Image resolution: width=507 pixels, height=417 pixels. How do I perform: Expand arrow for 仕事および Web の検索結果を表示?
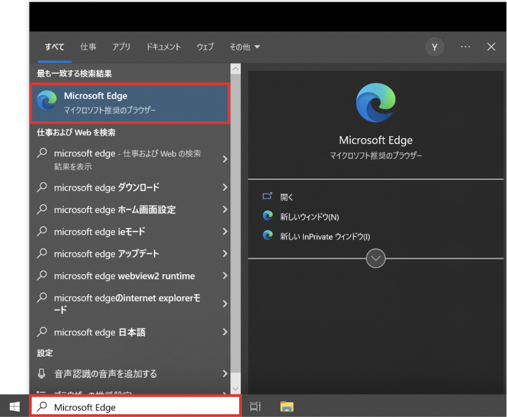click(225, 159)
